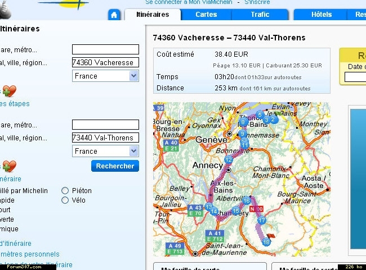Click Genève label on the map
This screenshot has height=270, width=366.
tap(211, 140)
